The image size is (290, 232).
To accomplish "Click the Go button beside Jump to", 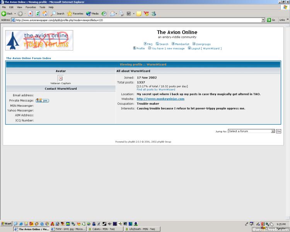I will point(278,131).
